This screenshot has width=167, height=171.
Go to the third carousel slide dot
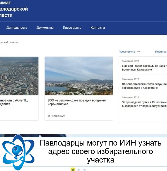(85, 169)
